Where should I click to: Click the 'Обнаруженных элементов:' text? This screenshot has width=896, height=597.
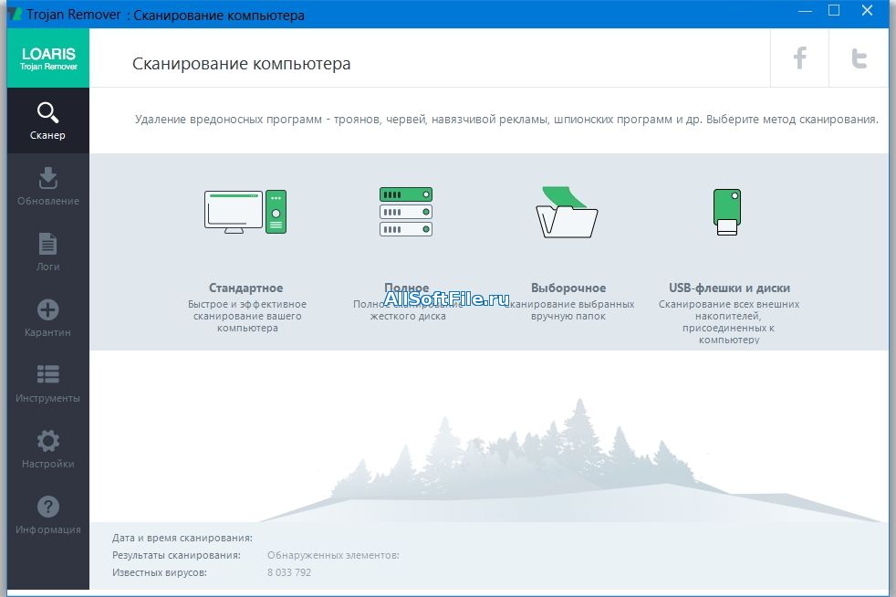click(333, 555)
